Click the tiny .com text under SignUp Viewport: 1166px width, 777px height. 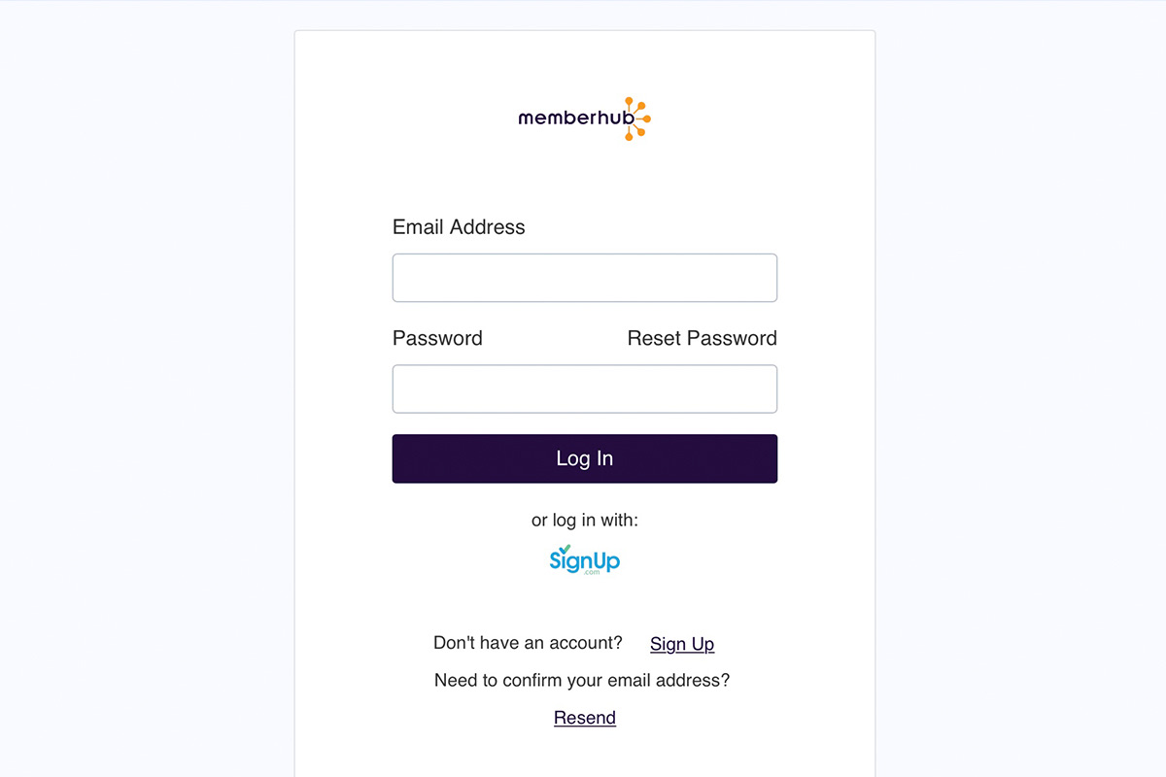[x=592, y=573]
